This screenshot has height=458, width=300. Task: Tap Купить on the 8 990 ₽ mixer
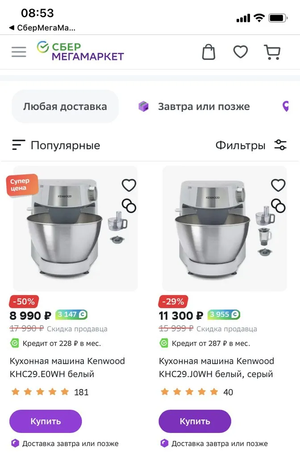tap(45, 421)
